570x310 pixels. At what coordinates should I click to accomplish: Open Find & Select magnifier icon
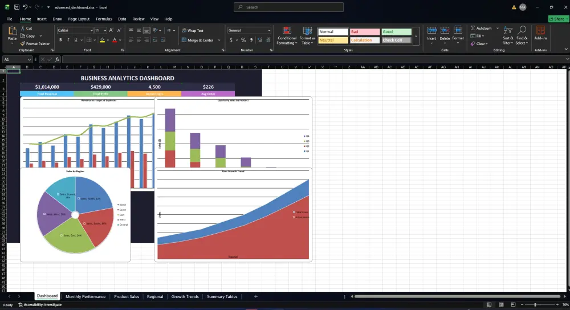tap(522, 30)
